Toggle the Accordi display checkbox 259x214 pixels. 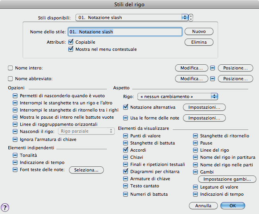126,150
